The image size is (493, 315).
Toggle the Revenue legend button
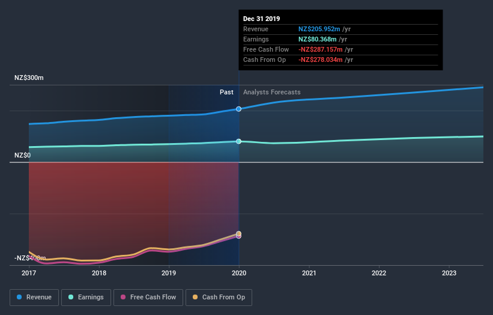click(34, 298)
